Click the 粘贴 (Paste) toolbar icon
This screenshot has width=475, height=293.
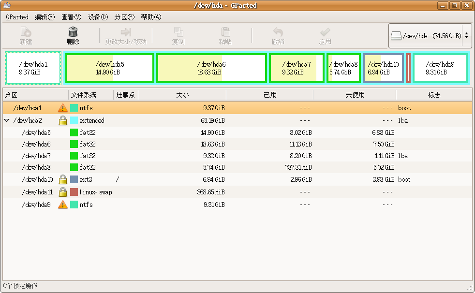(x=225, y=32)
